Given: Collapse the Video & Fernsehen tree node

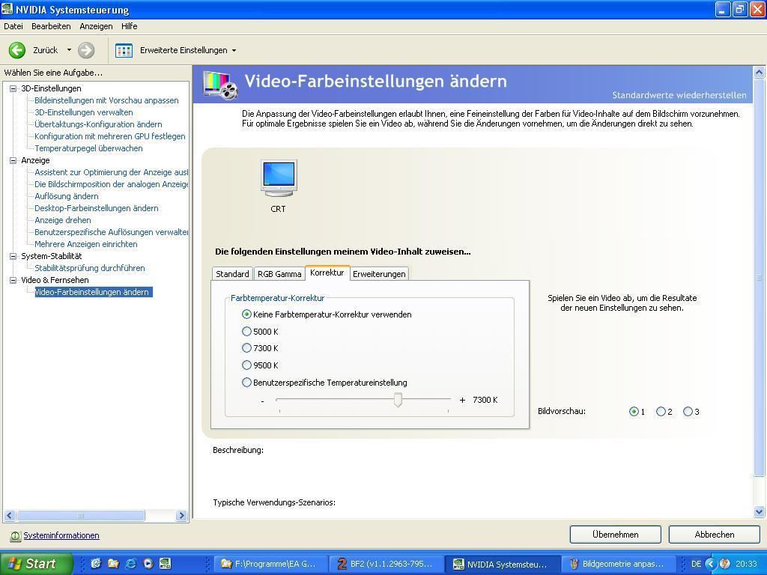Looking at the screenshot, I should [x=13, y=280].
